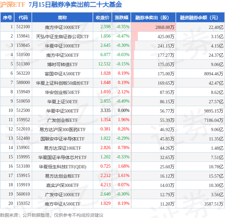This screenshot has height=218, width=225.
Task: Click the change -0.03%
Action: pos(123,55)
